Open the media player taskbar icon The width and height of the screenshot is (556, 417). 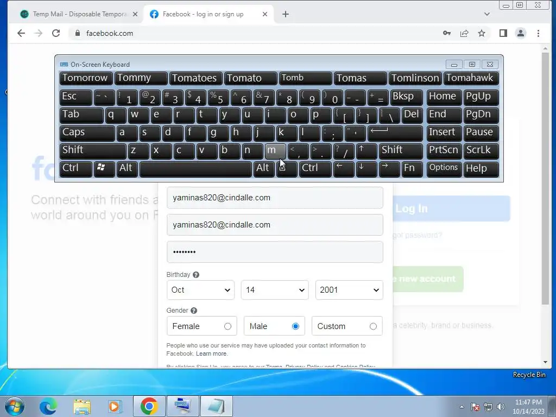pos(115,407)
